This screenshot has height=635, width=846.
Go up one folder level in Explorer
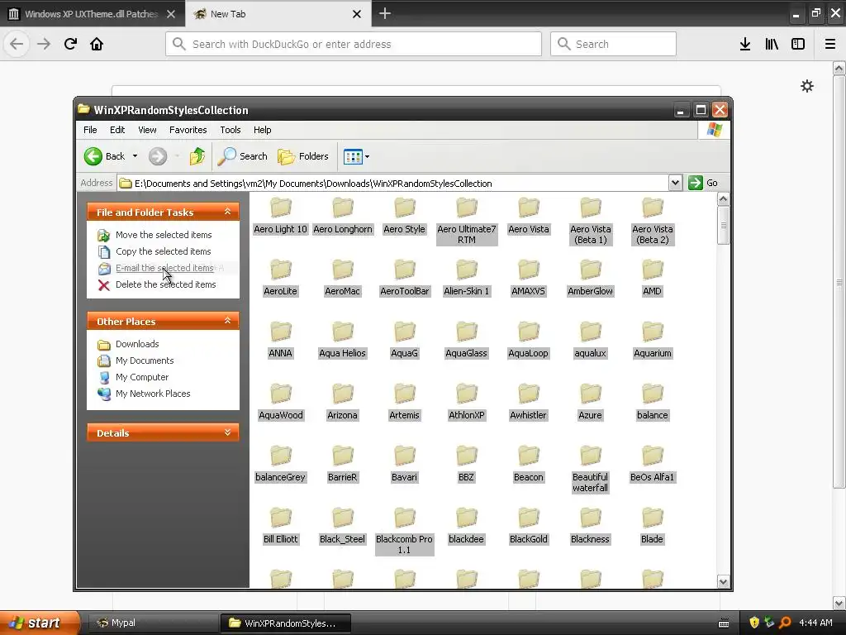click(x=197, y=156)
